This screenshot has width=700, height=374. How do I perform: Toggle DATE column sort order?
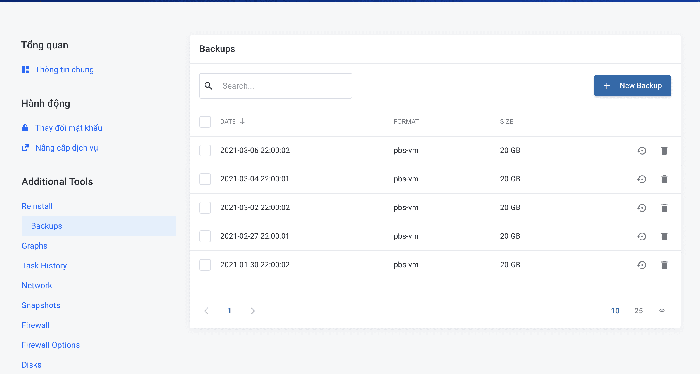(232, 121)
